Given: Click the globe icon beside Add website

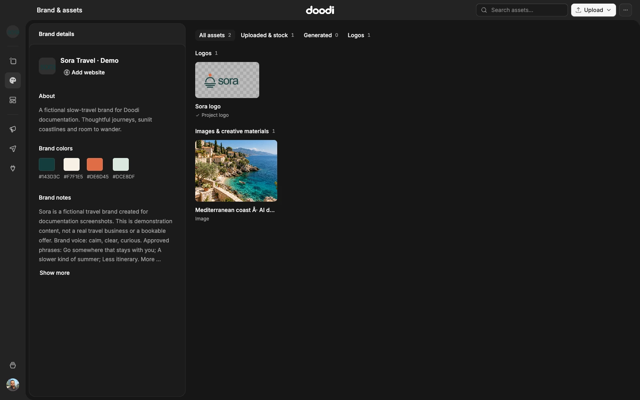Looking at the screenshot, I should pos(67,72).
